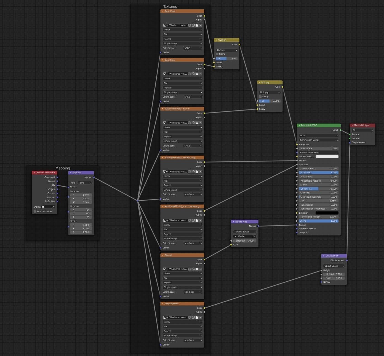Click Surface input socket on Material Output
This screenshot has width=384, height=356.
coord(350,134)
